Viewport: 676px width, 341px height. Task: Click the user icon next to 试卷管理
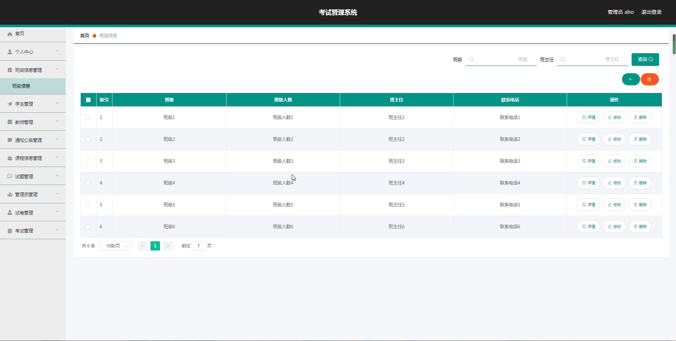point(10,213)
